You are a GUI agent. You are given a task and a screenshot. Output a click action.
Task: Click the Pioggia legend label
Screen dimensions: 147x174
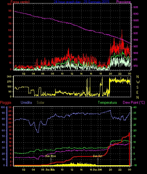point(6,103)
